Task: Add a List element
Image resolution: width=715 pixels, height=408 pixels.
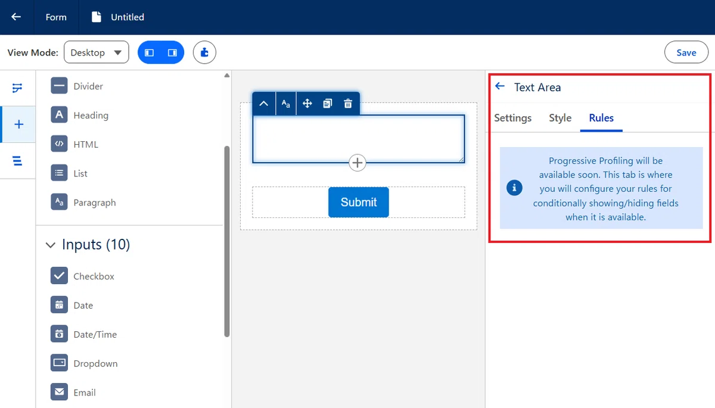Action: coord(70,173)
